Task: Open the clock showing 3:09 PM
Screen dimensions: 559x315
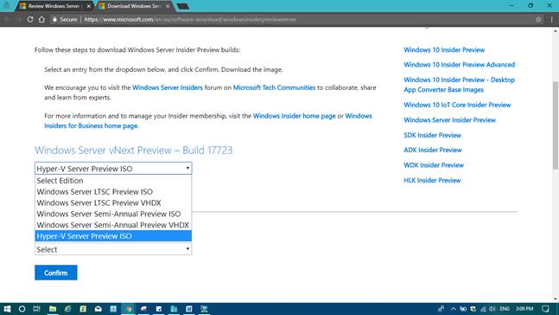Action: [524, 309]
